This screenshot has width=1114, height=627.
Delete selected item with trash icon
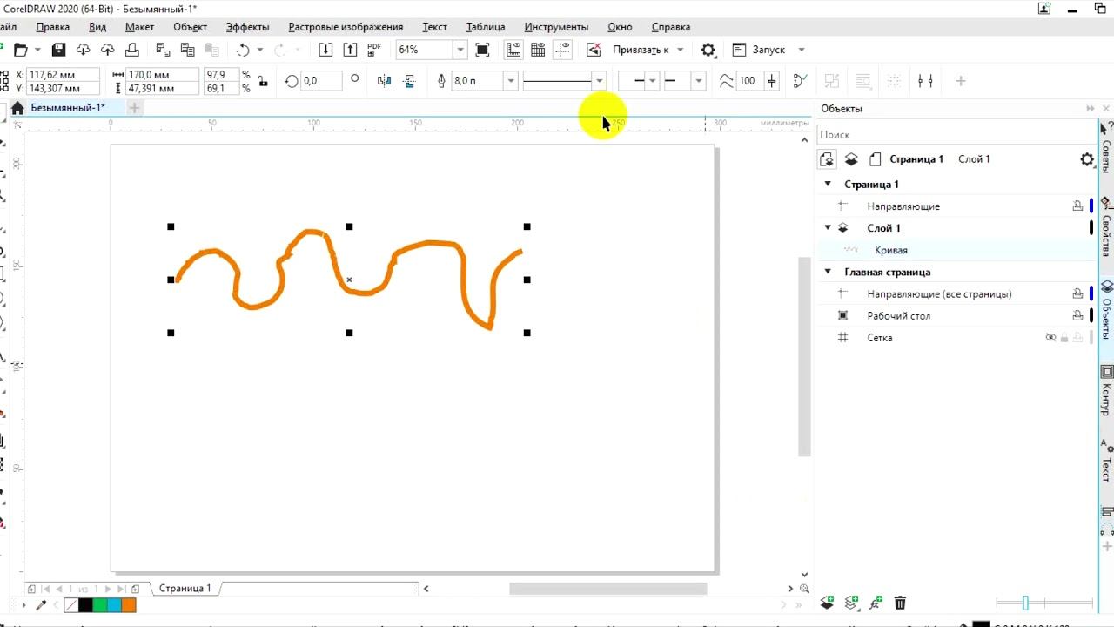900,603
